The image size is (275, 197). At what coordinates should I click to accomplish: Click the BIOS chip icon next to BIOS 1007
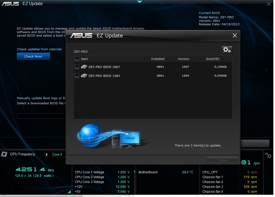[x=84, y=67]
